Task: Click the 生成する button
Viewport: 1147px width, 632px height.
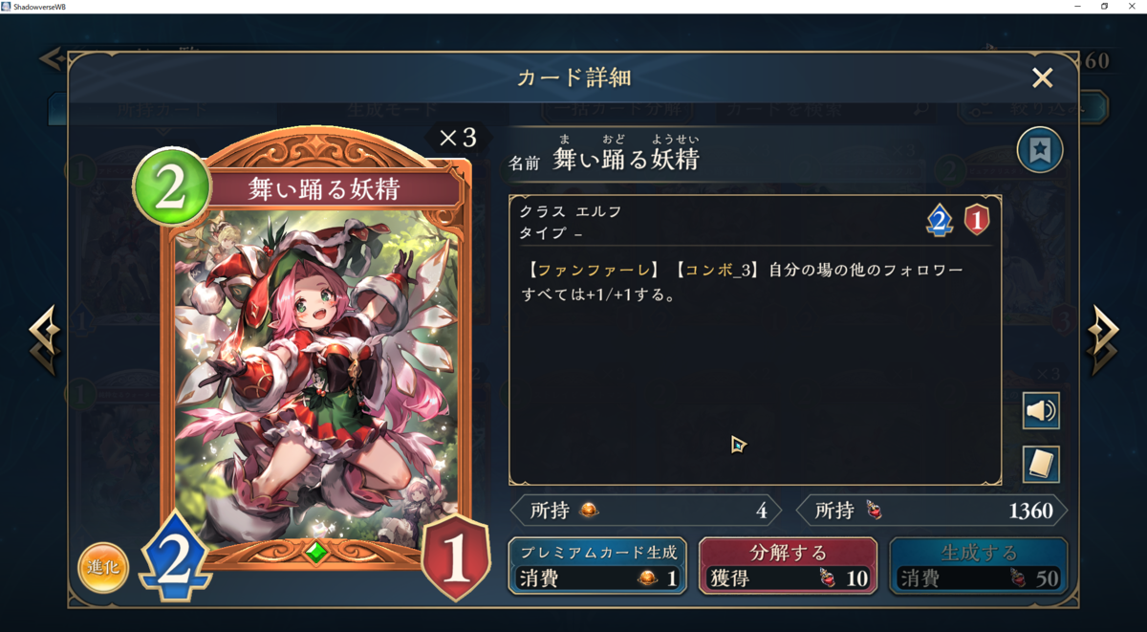Action: [979, 565]
